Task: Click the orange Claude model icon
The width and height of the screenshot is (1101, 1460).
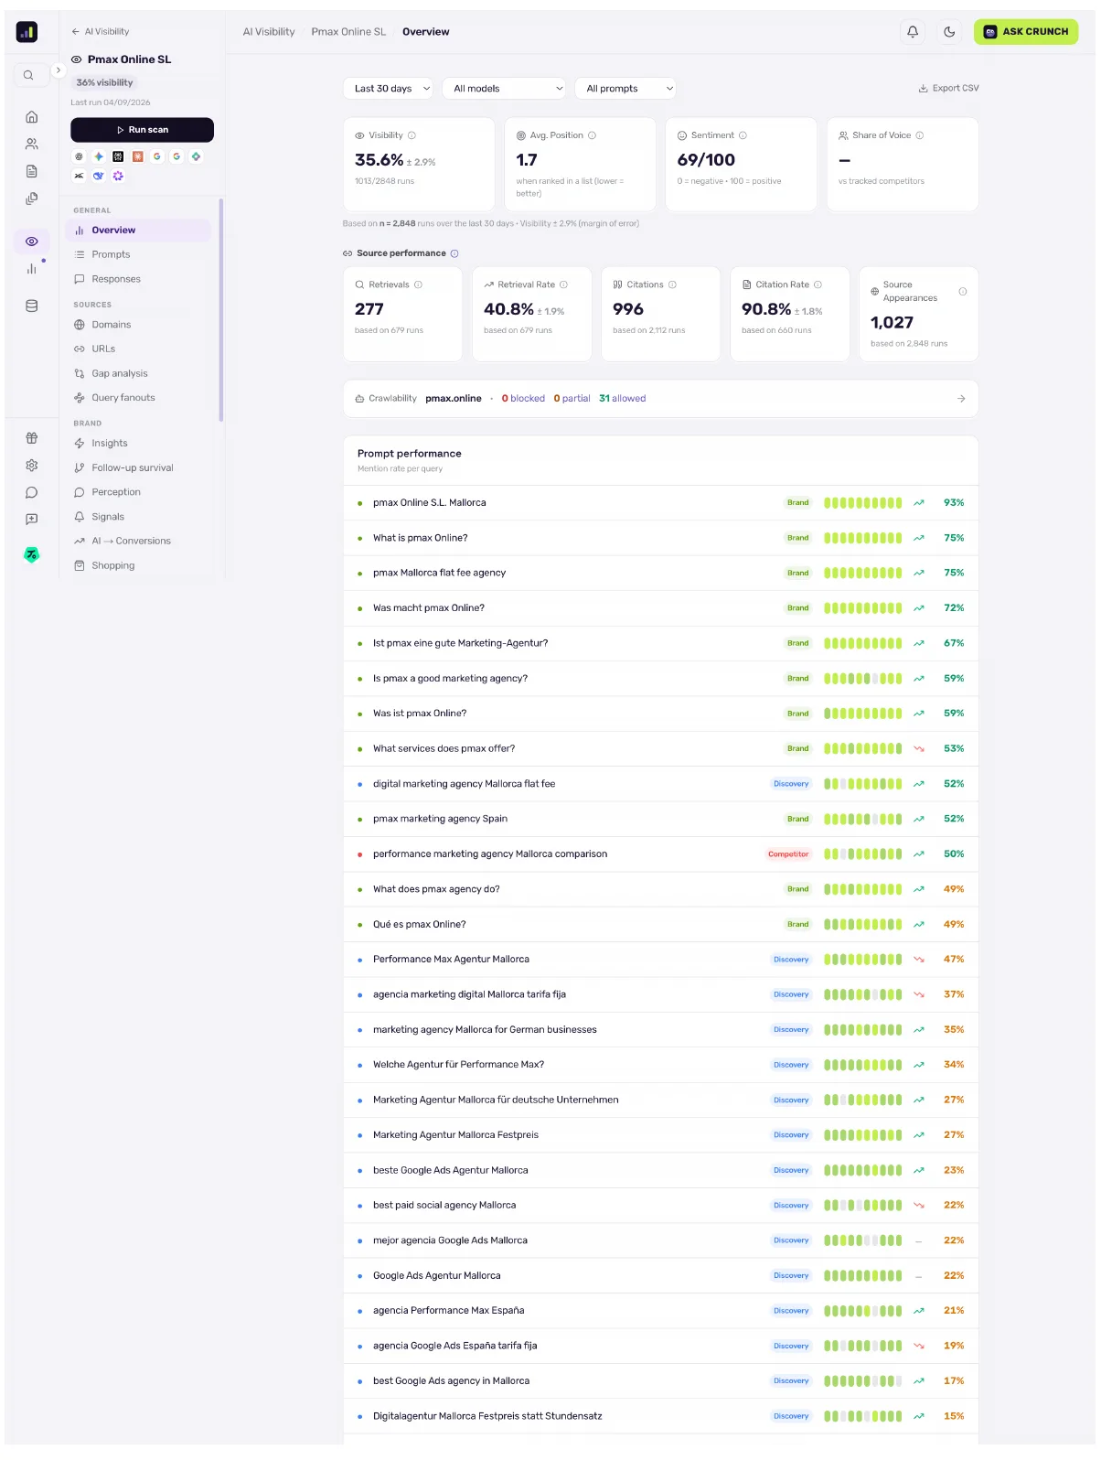Action: coord(138,156)
